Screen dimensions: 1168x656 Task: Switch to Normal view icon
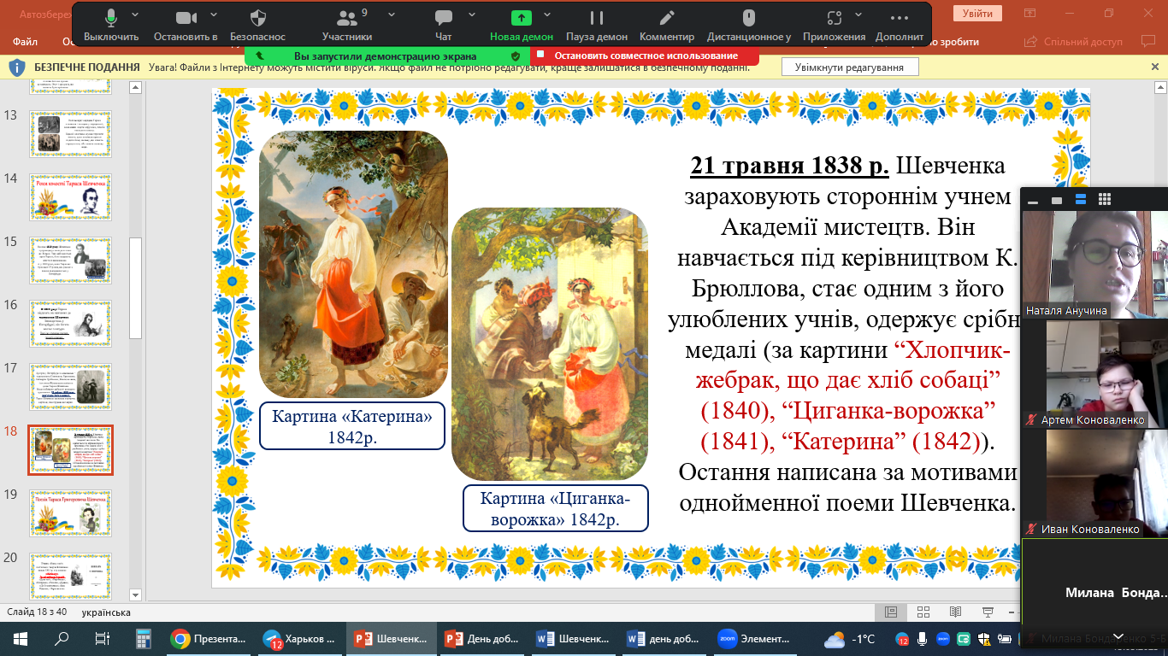click(x=891, y=612)
